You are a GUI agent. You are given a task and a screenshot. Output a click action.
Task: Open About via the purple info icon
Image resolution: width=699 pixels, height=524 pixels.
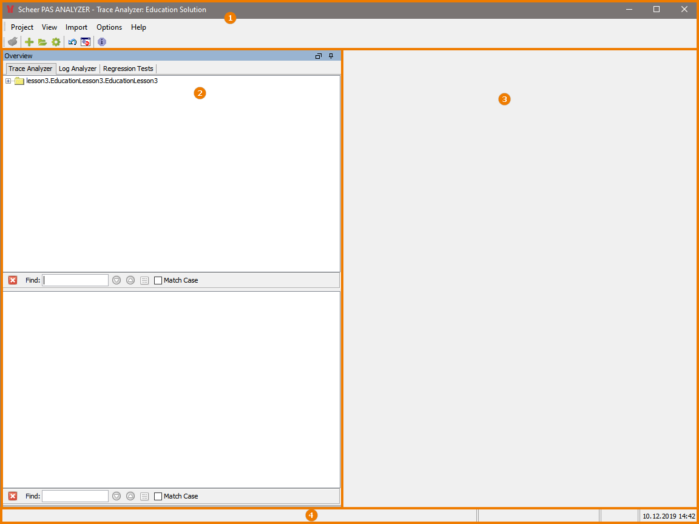pyautogui.click(x=101, y=41)
